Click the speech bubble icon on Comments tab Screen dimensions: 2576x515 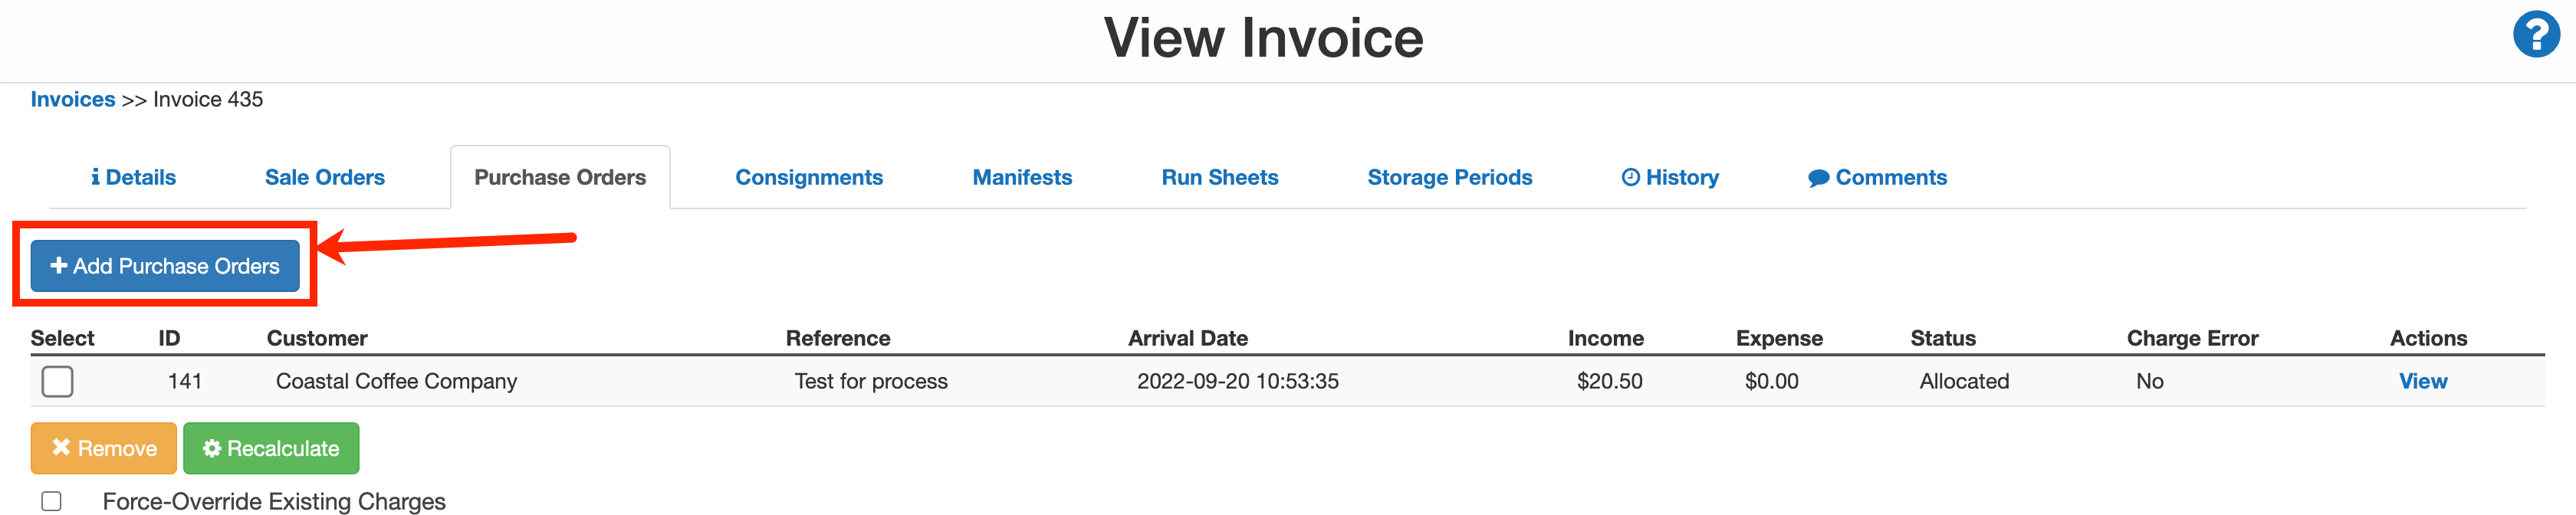[1820, 177]
